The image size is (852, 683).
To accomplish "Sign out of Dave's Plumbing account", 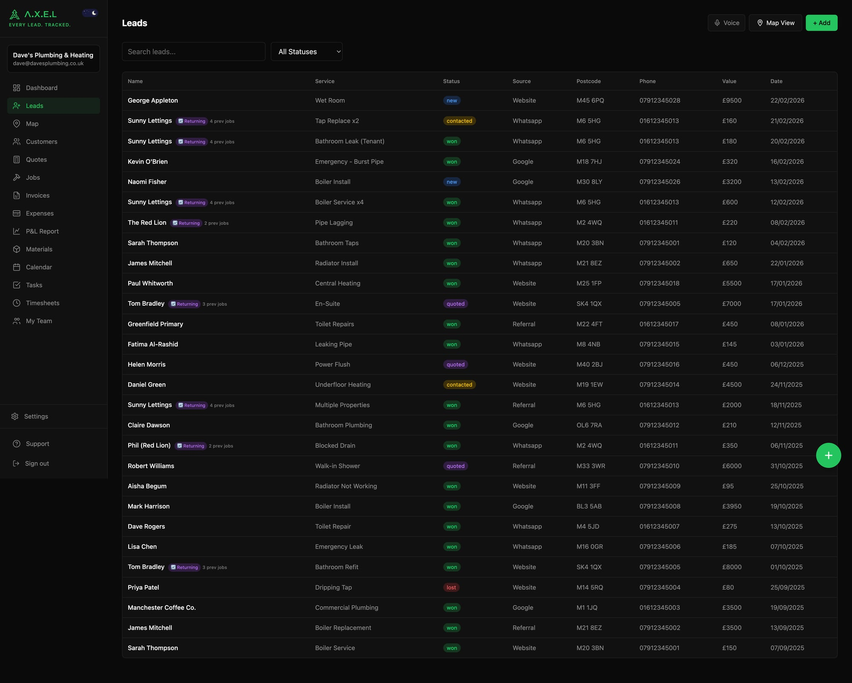I will [x=37, y=463].
